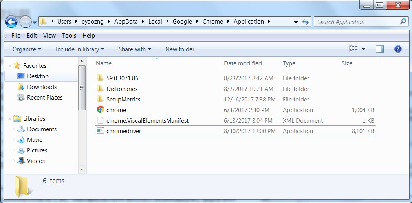Select the 59.0.3071.86 folder icon
412x203 pixels.
click(100, 78)
